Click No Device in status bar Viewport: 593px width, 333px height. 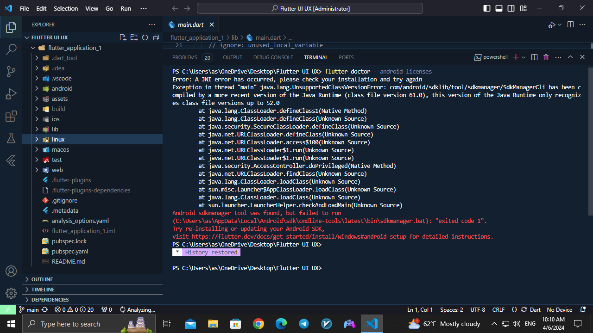pyautogui.click(x=559, y=310)
